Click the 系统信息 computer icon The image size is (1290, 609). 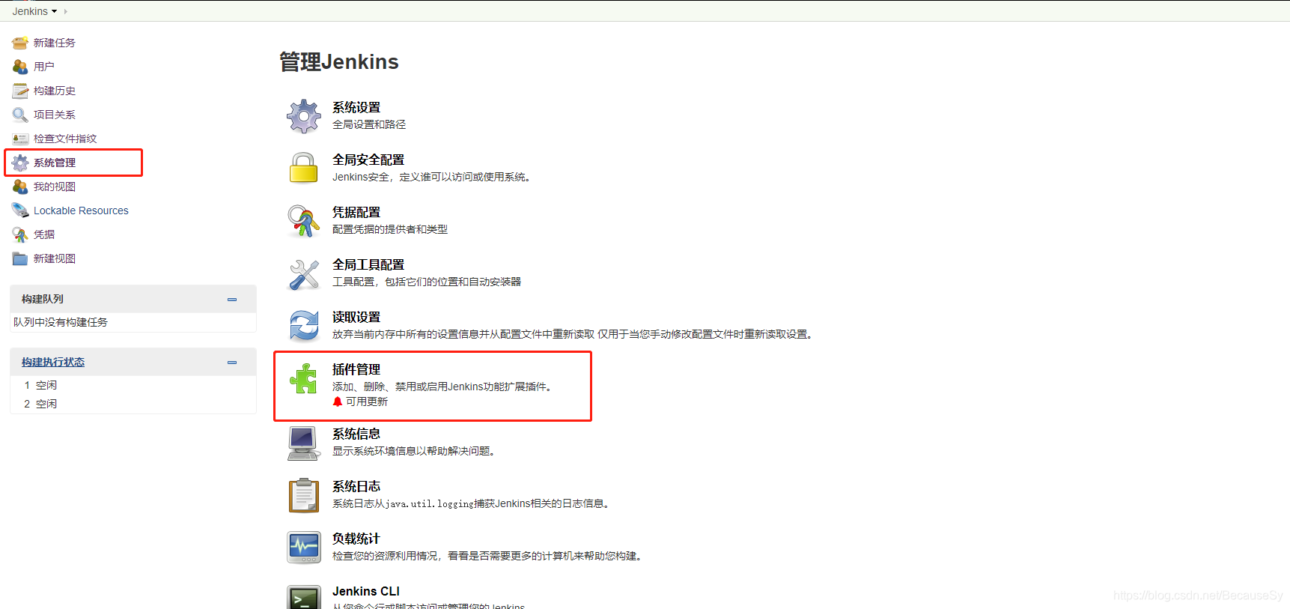(304, 443)
